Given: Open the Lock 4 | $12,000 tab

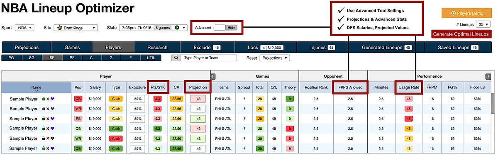Looking at the screenshot, I should coord(266,48).
